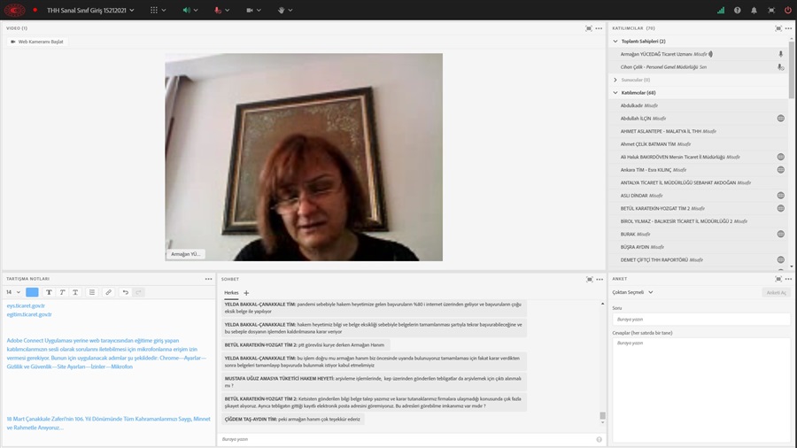Click the Adobe Connect logo emblem
Screen dimensions: 797x448
point(14,10)
